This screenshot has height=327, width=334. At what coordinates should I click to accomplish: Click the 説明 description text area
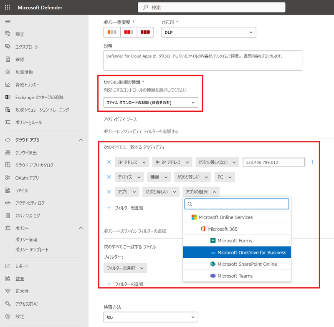tap(203, 60)
